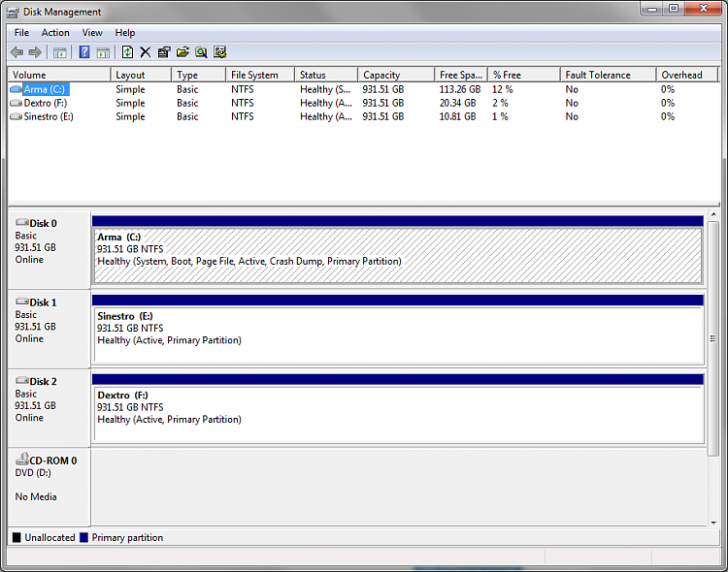The width and height of the screenshot is (728, 572).
Task: Select the Sinestro (E:) volume row
Action: 364,116
